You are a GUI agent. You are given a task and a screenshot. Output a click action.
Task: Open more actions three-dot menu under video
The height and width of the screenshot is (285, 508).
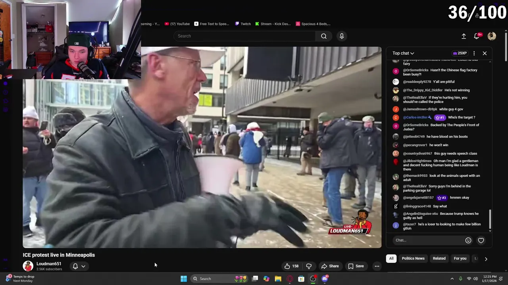pos(377,266)
